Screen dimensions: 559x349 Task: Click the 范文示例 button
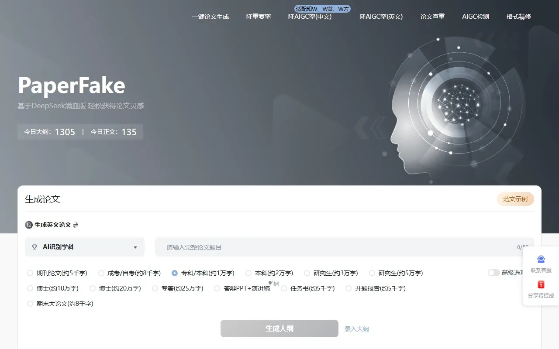click(515, 199)
